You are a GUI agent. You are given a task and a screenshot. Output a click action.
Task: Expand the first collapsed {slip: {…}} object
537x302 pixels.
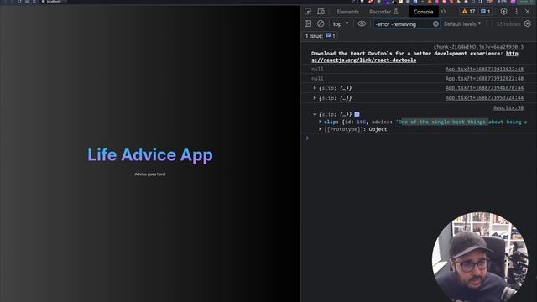point(315,88)
